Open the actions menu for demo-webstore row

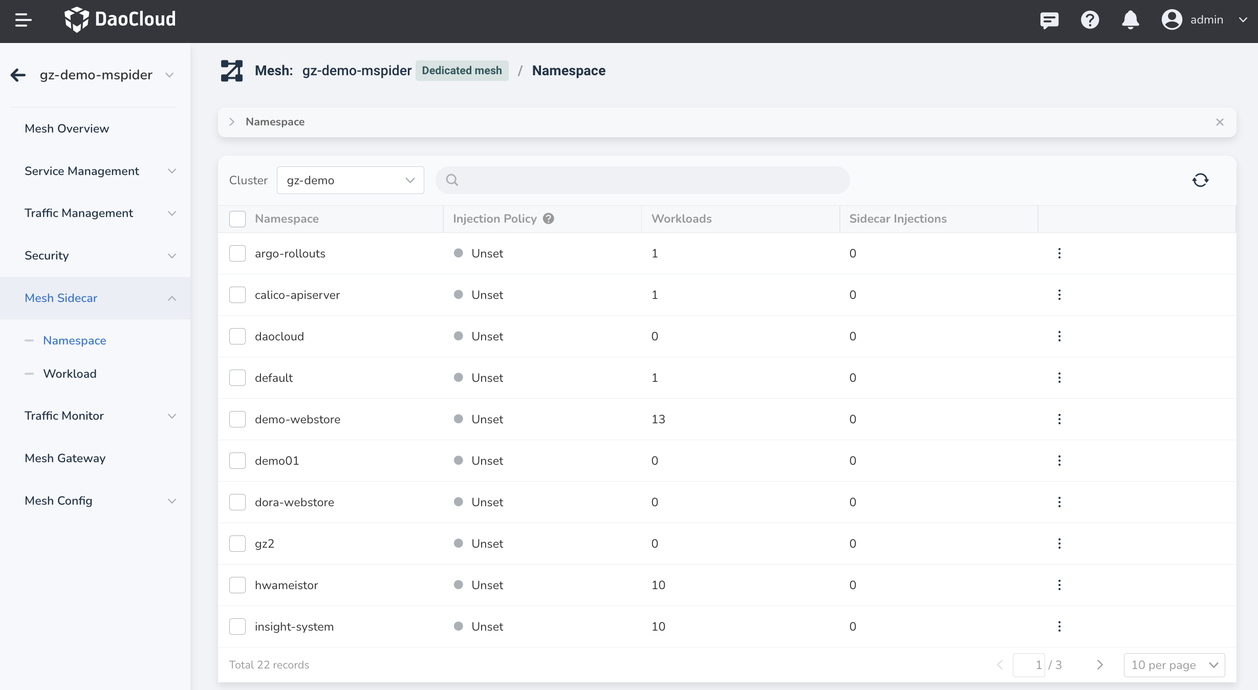tap(1059, 419)
